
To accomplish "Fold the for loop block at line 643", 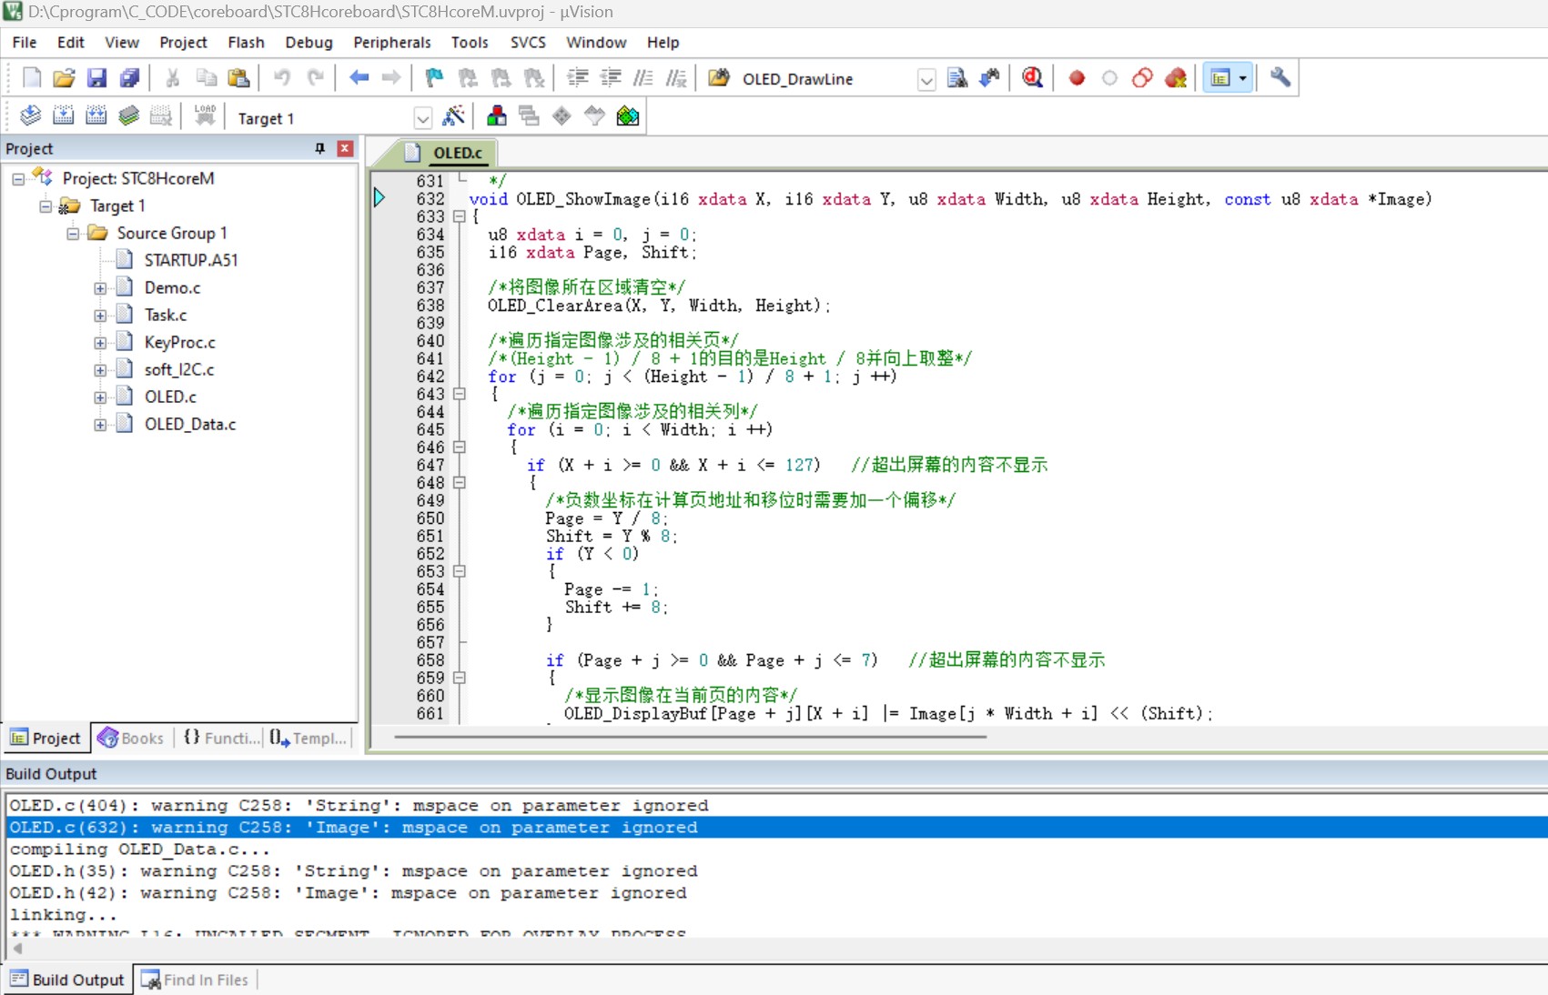I will pyautogui.click(x=460, y=394).
